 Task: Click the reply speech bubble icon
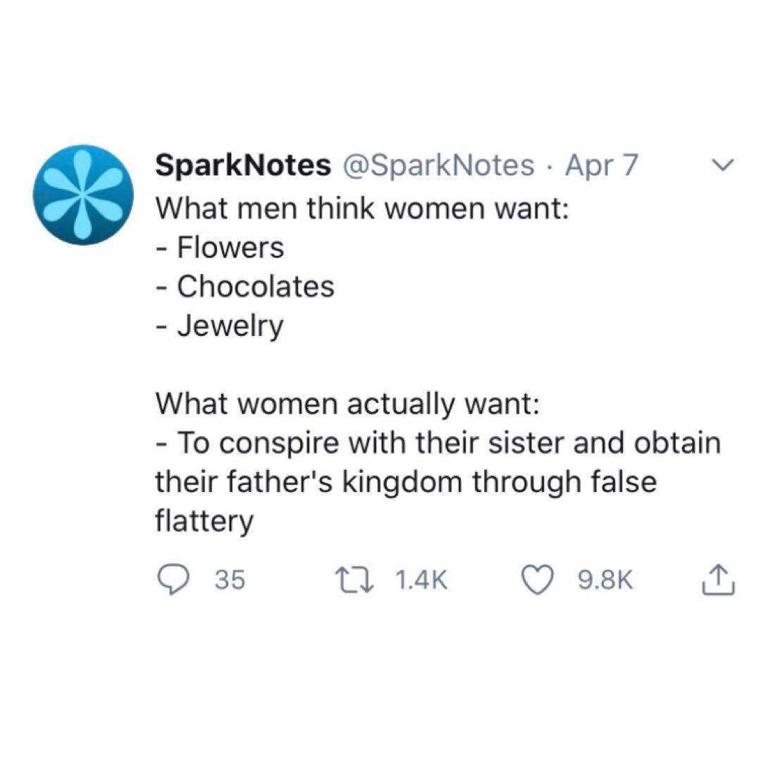pos(169,580)
